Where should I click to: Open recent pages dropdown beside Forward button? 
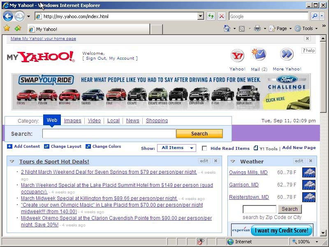[28, 16]
